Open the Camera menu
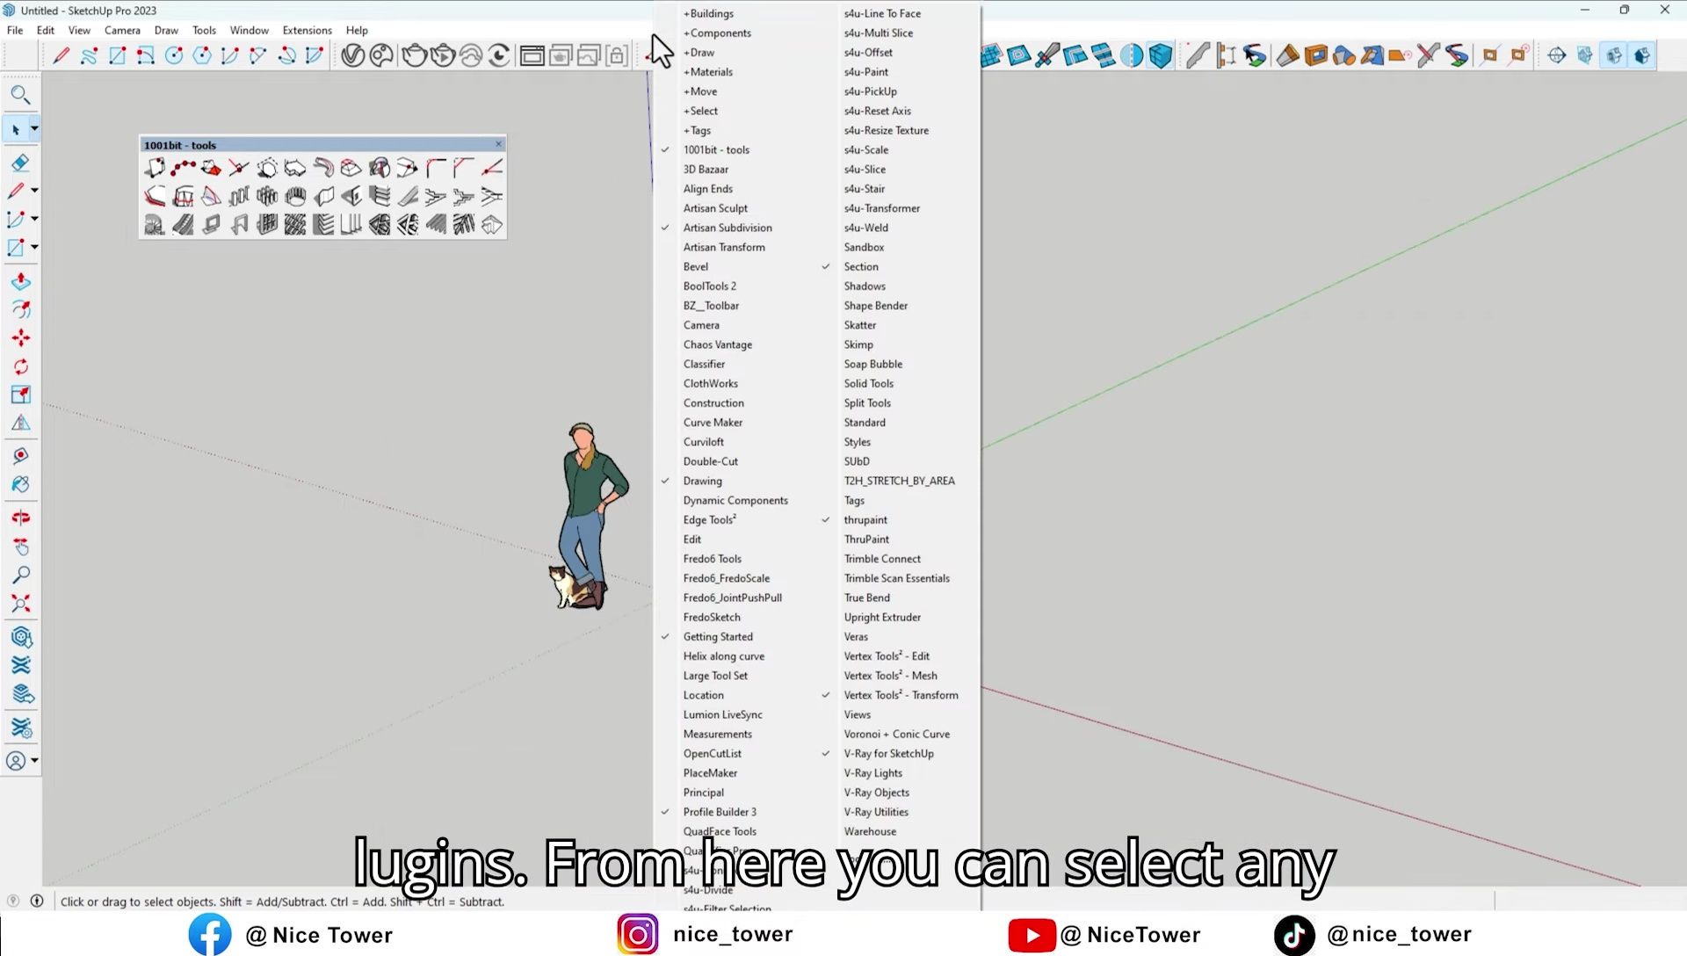 [x=122, y=30]
